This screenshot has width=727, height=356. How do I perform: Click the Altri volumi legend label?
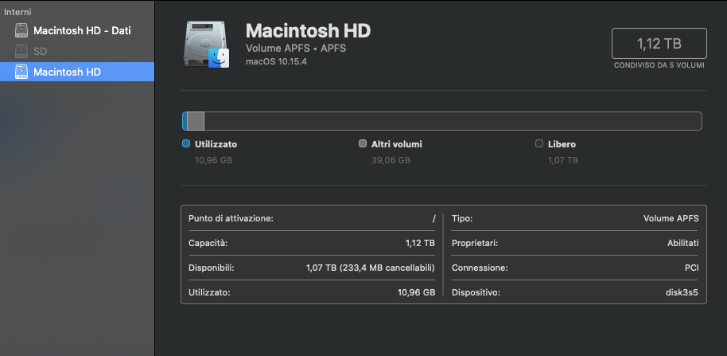click(397, 144)
